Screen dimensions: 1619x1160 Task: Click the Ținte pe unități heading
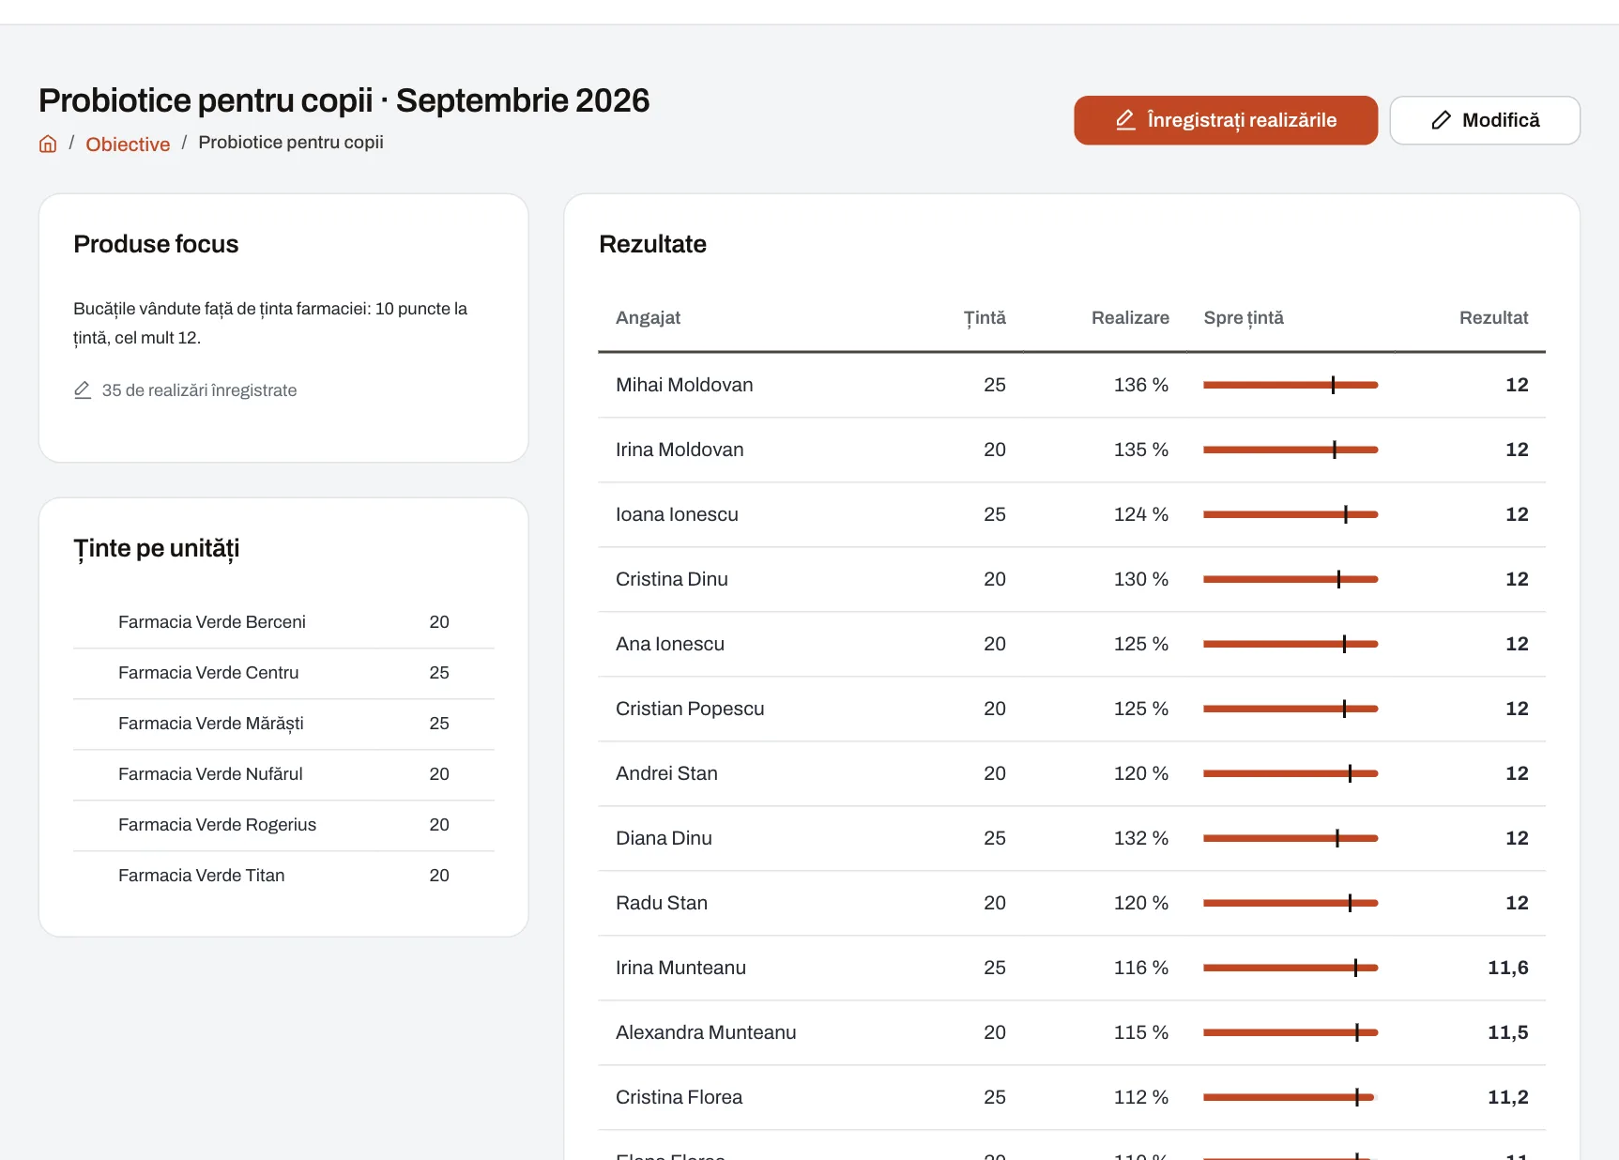click(157, 548)
